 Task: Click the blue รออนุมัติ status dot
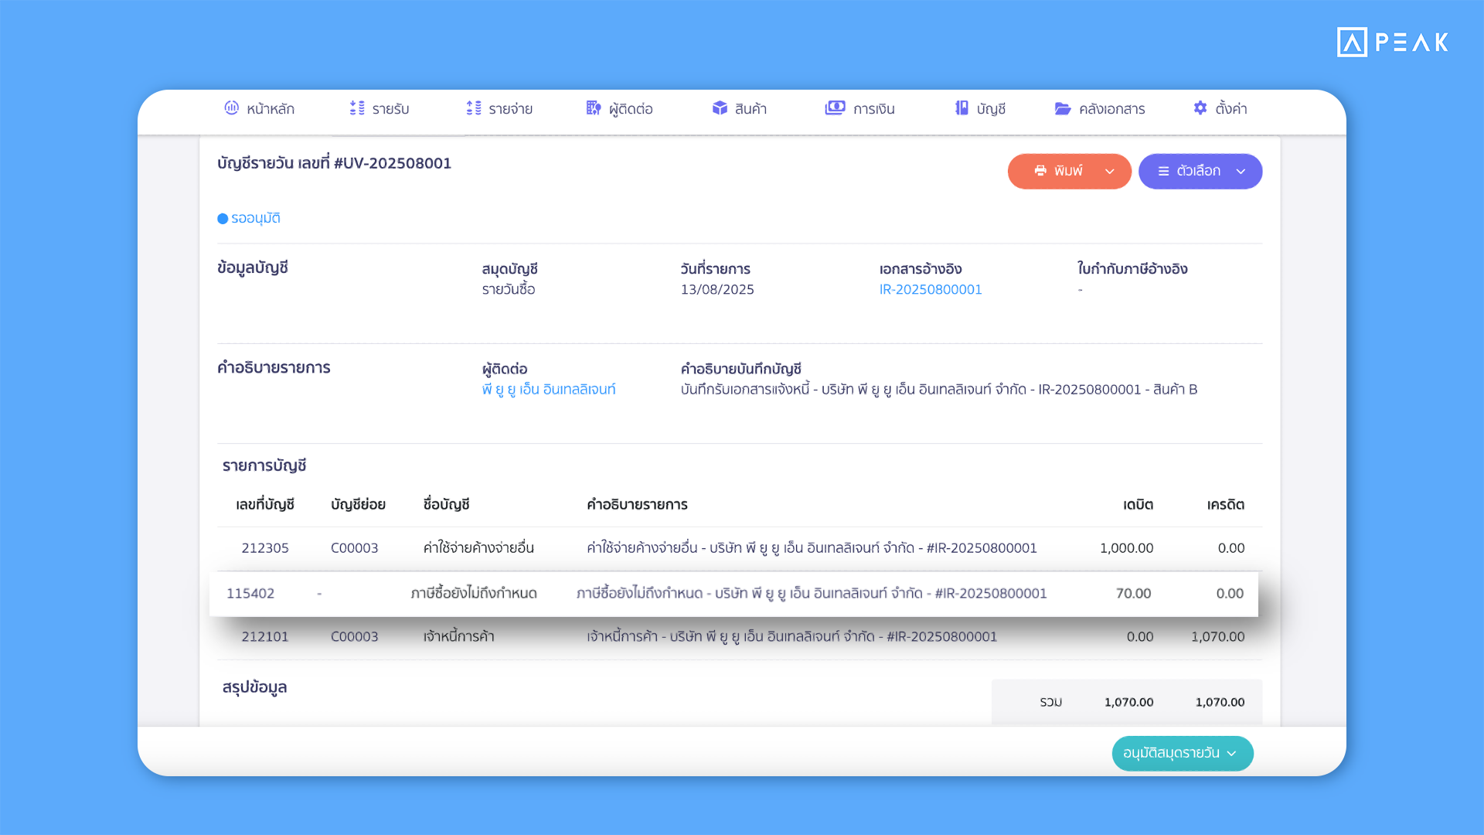(223, 219)
